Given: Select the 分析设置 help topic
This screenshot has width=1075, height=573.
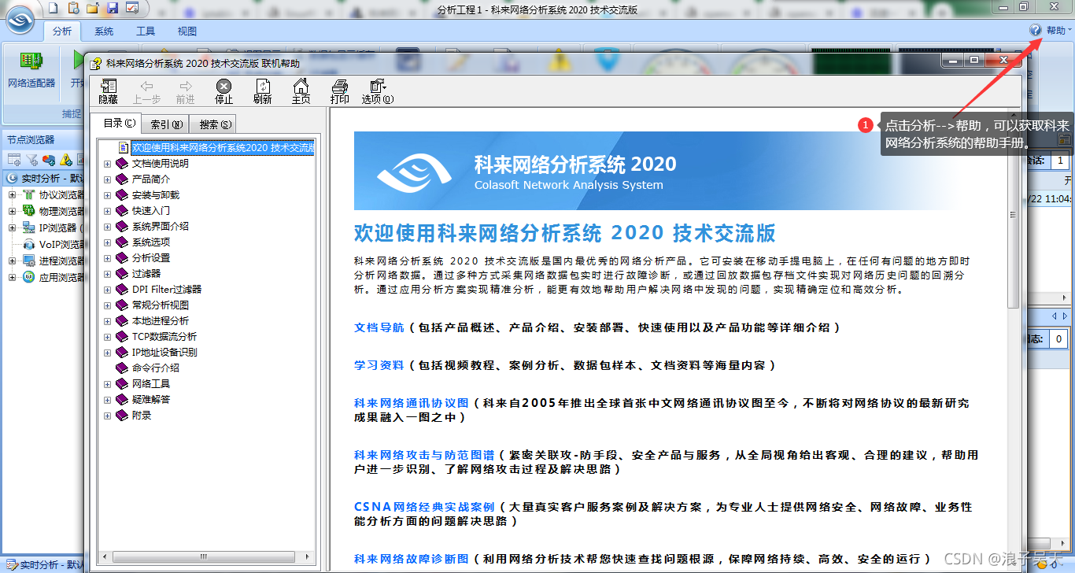Looking at the screenshot, I should (150, 258).
